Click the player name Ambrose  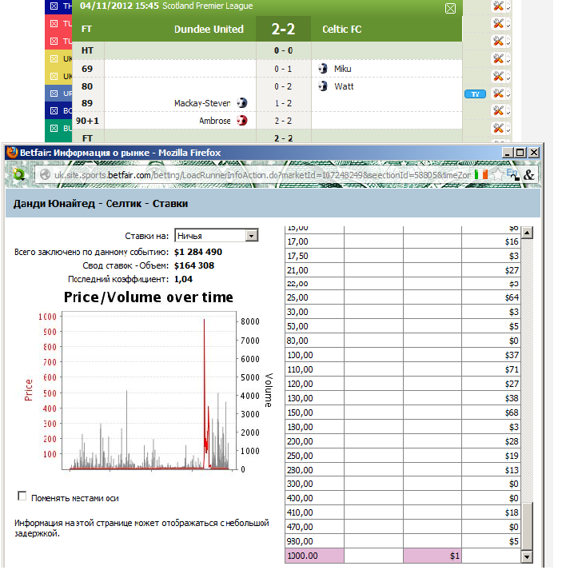point(214,121)
